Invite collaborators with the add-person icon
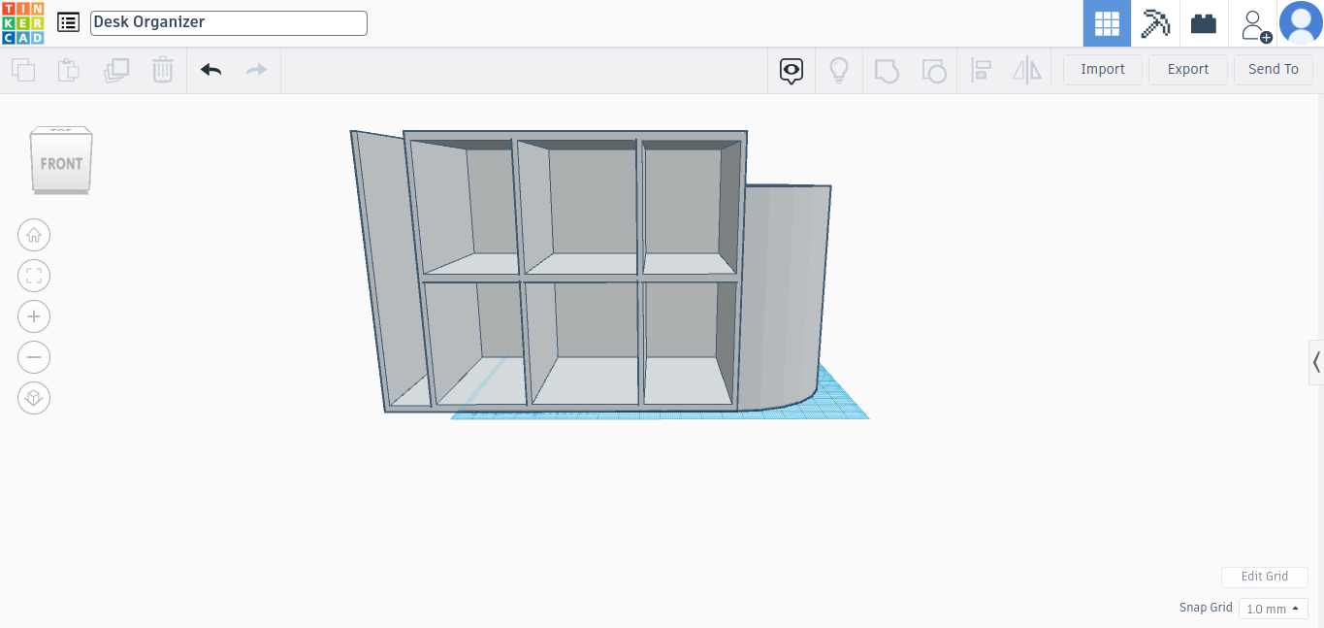Viewport: 1324px width, 628px height. [1253, 24]
